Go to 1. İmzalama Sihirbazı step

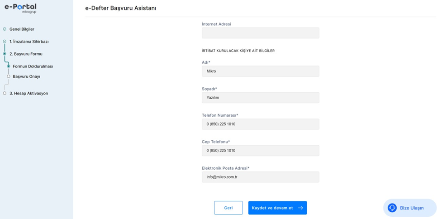[29, 41]
